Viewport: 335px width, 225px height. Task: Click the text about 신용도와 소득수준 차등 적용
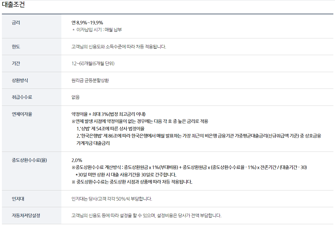[x=119, y=47]
